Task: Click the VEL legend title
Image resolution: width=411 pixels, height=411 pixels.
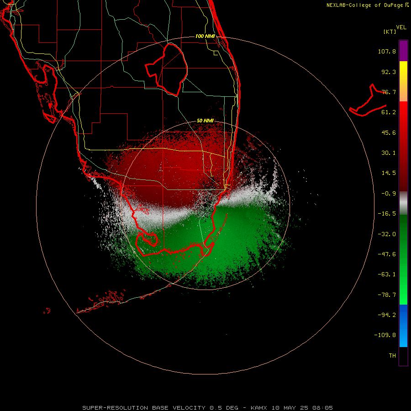Action: pyautogui.click(x=401, y=27)
